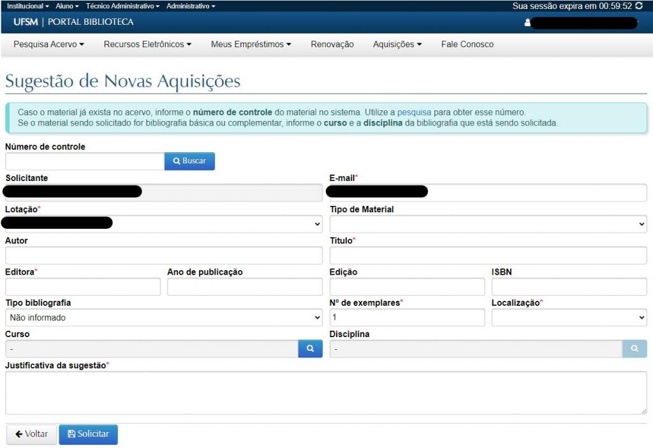Expand the Tipo bibliografia dropdown
The height and width of the screenshot is (448, 653).
click(164, 317)
